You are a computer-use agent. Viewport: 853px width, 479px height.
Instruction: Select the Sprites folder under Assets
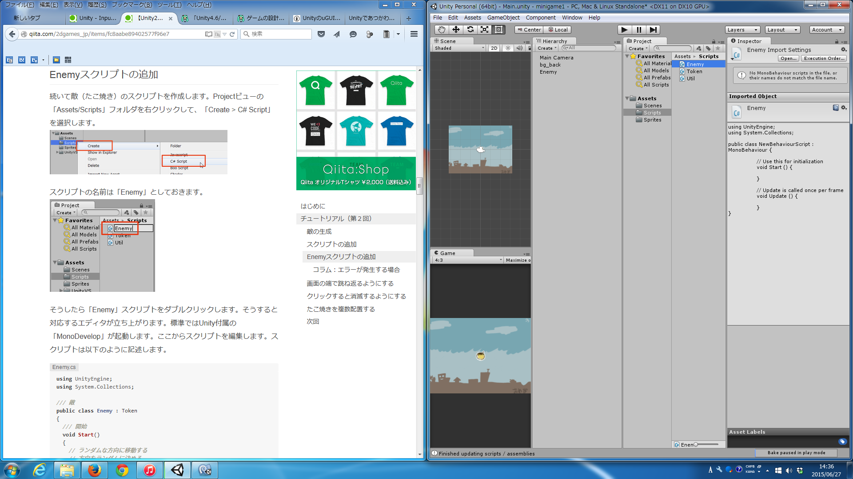[652, 120]
